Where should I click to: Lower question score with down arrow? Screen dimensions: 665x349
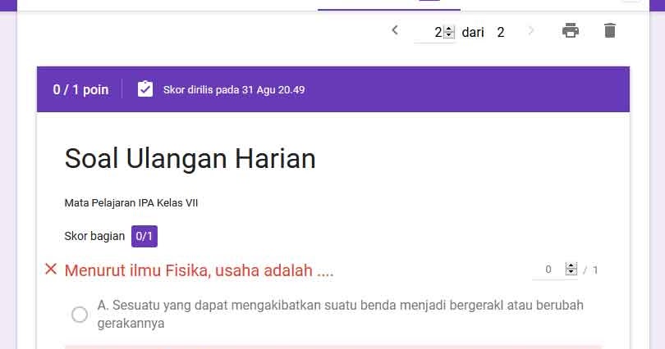(571, 272)
